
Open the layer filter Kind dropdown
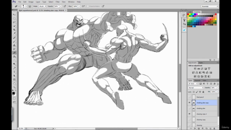click(193, 84)
